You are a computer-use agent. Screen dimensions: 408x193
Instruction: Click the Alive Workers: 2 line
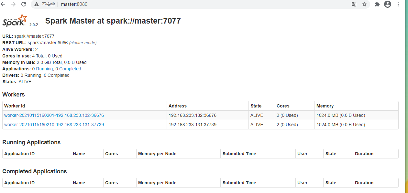click(20, 49)
